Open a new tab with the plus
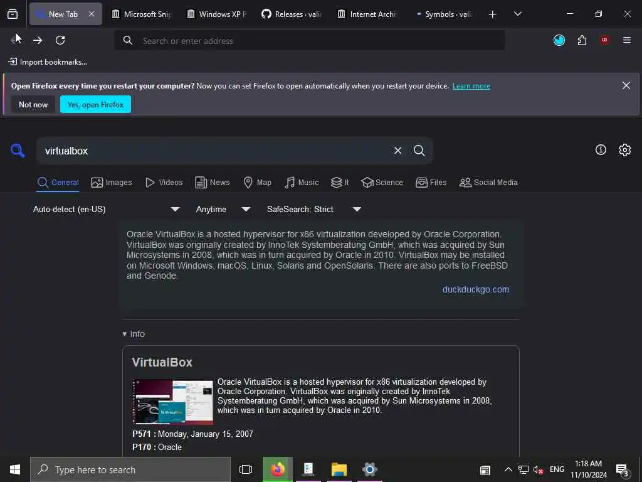 tap(493, 14)
